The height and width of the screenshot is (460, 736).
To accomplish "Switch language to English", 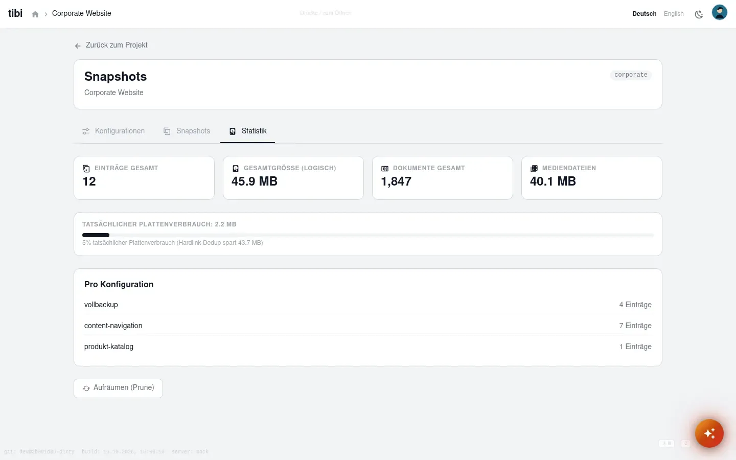I will [674, 14].
